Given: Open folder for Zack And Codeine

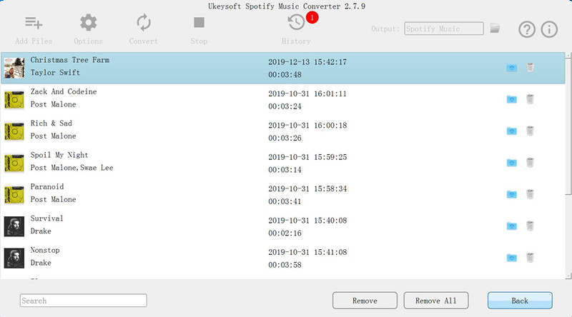Looking at the screenshot, I should [x=511, y=99].
